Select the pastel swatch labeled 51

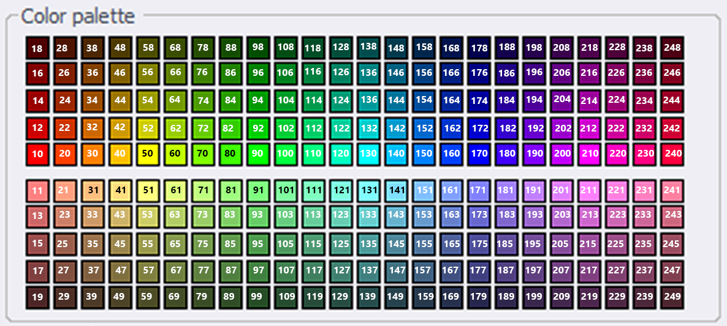148,191
